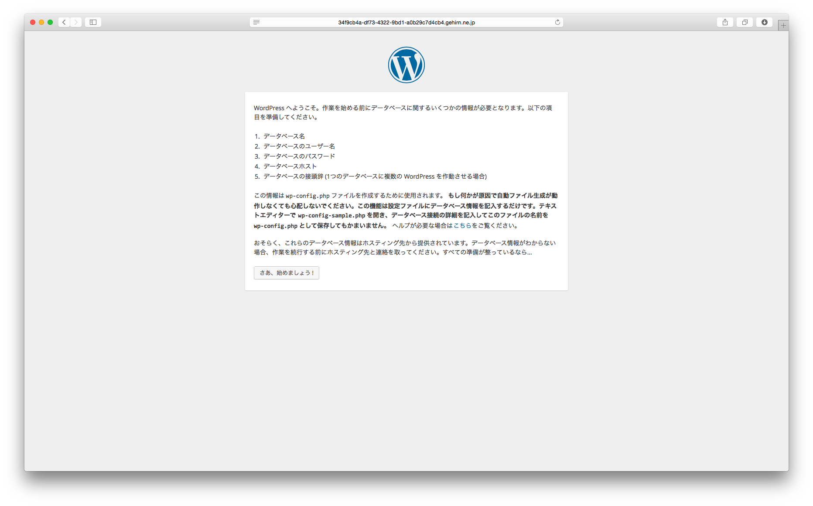Go back with the Safari back arrow
The width and height of the screenshot is (813, 506).
(64, 22)
